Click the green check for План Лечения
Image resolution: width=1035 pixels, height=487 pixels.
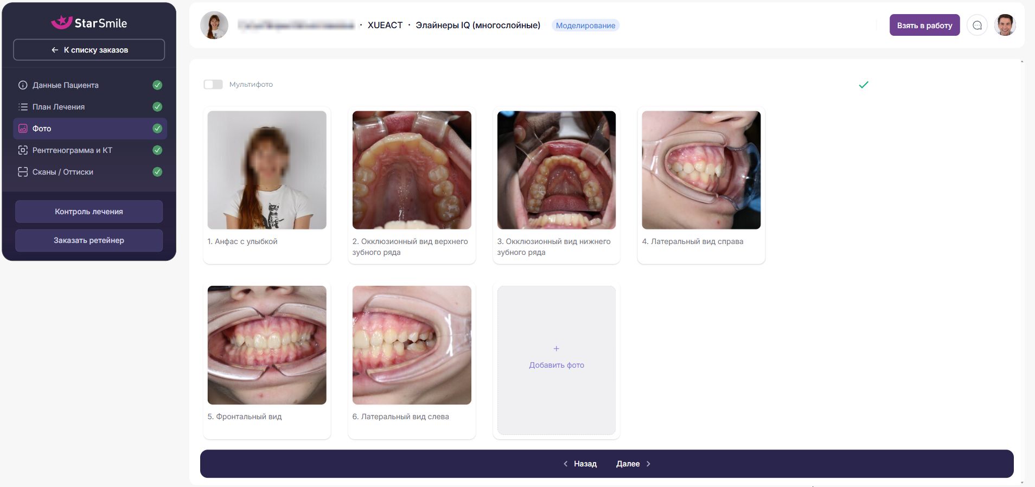click(x=157, y=107)
